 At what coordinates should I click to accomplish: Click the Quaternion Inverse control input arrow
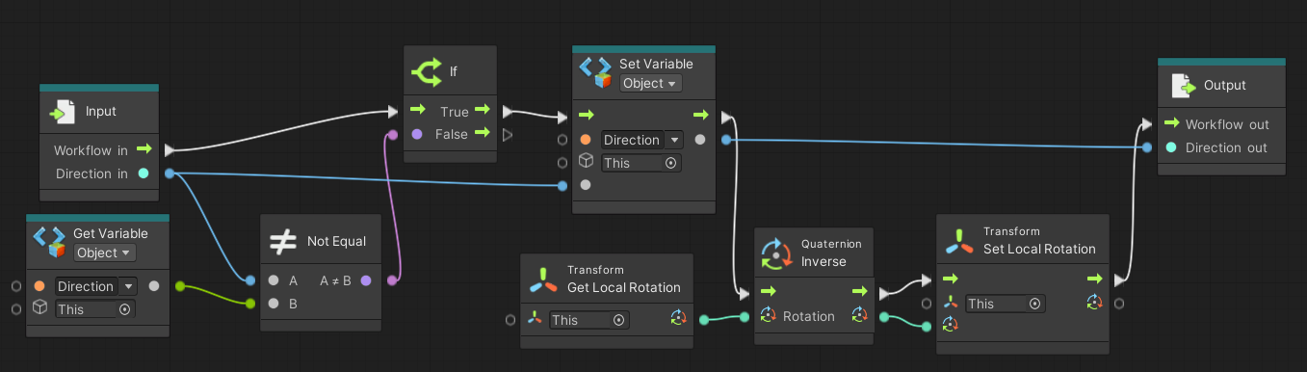coord(769,290)
